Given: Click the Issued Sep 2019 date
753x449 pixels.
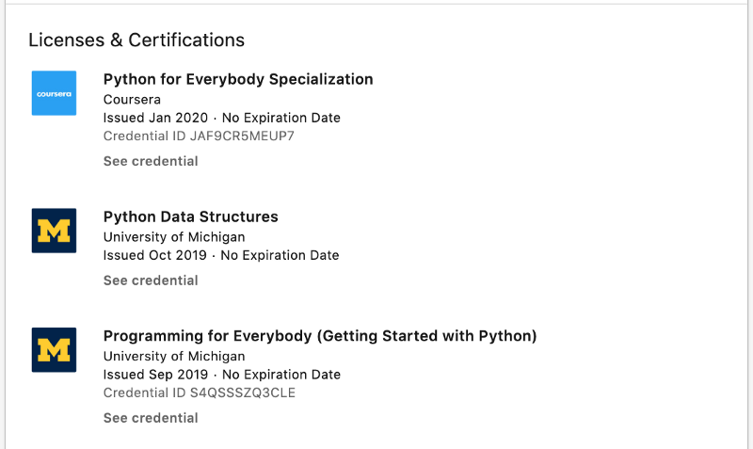Looking at the screenshot, I should point(155,374).
